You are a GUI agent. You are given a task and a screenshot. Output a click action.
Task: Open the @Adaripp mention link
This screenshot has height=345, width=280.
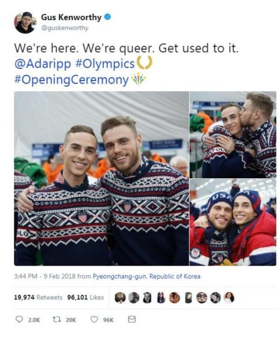pos(43,64)
